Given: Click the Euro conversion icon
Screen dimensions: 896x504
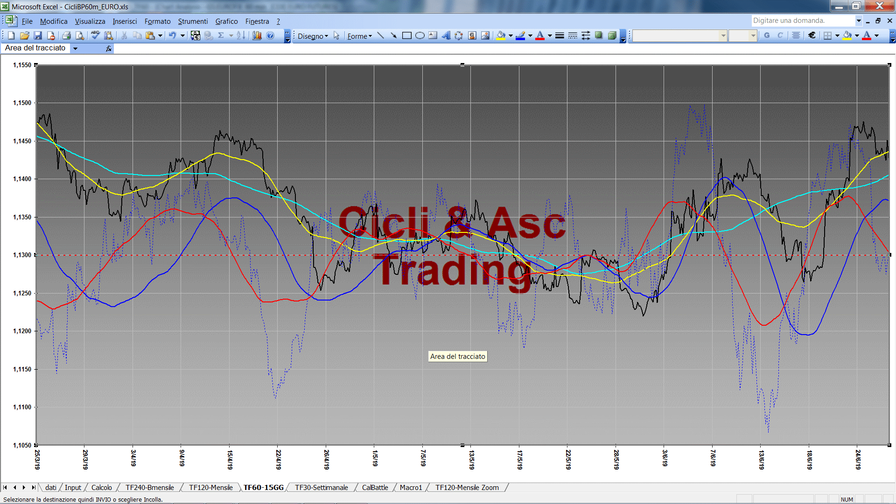Looking at the screenshot, I should [x=196, y=35].
